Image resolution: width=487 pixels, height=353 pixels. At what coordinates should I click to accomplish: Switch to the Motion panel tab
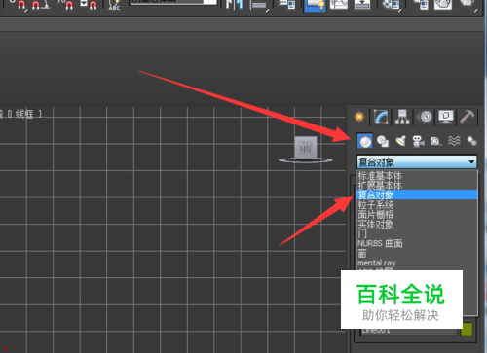click(x=425, y=117)
